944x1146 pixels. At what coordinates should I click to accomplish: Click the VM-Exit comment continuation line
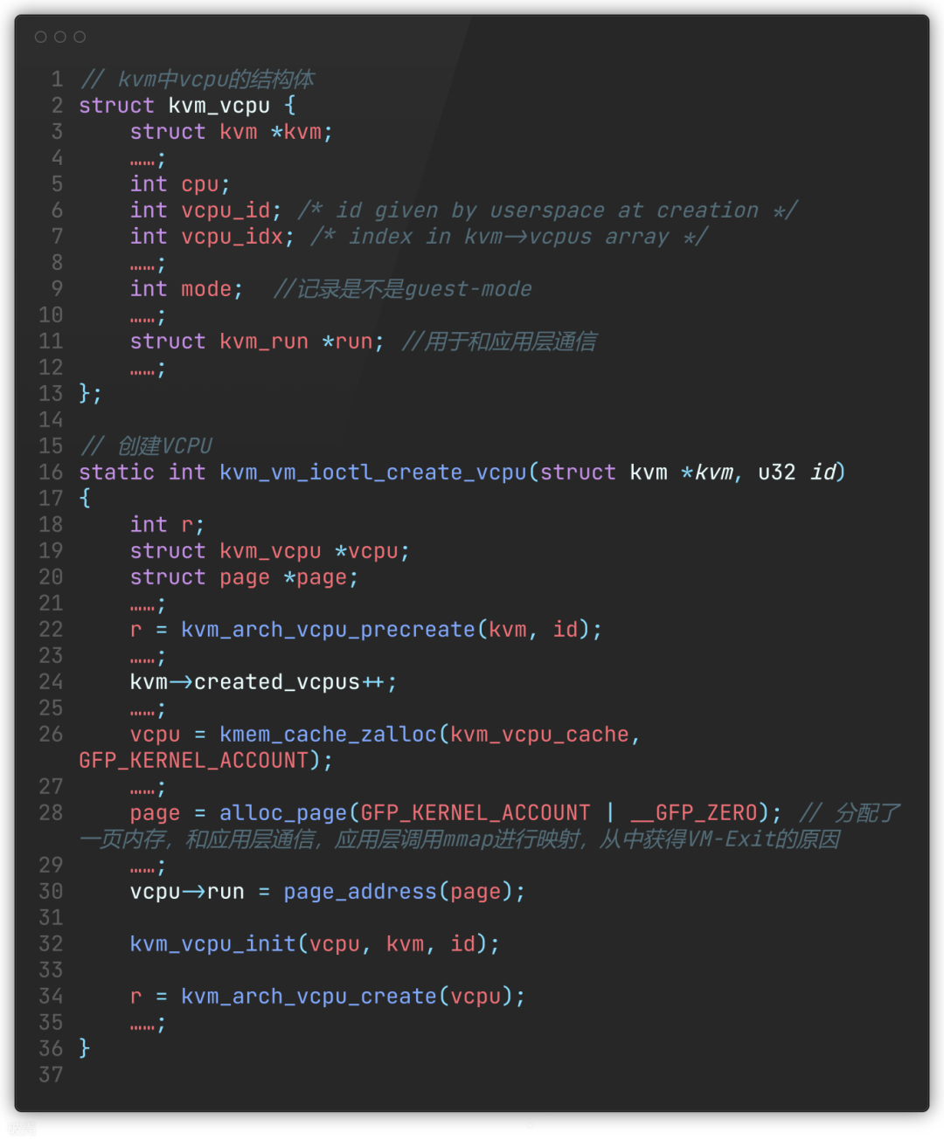[x=461, y=839]
